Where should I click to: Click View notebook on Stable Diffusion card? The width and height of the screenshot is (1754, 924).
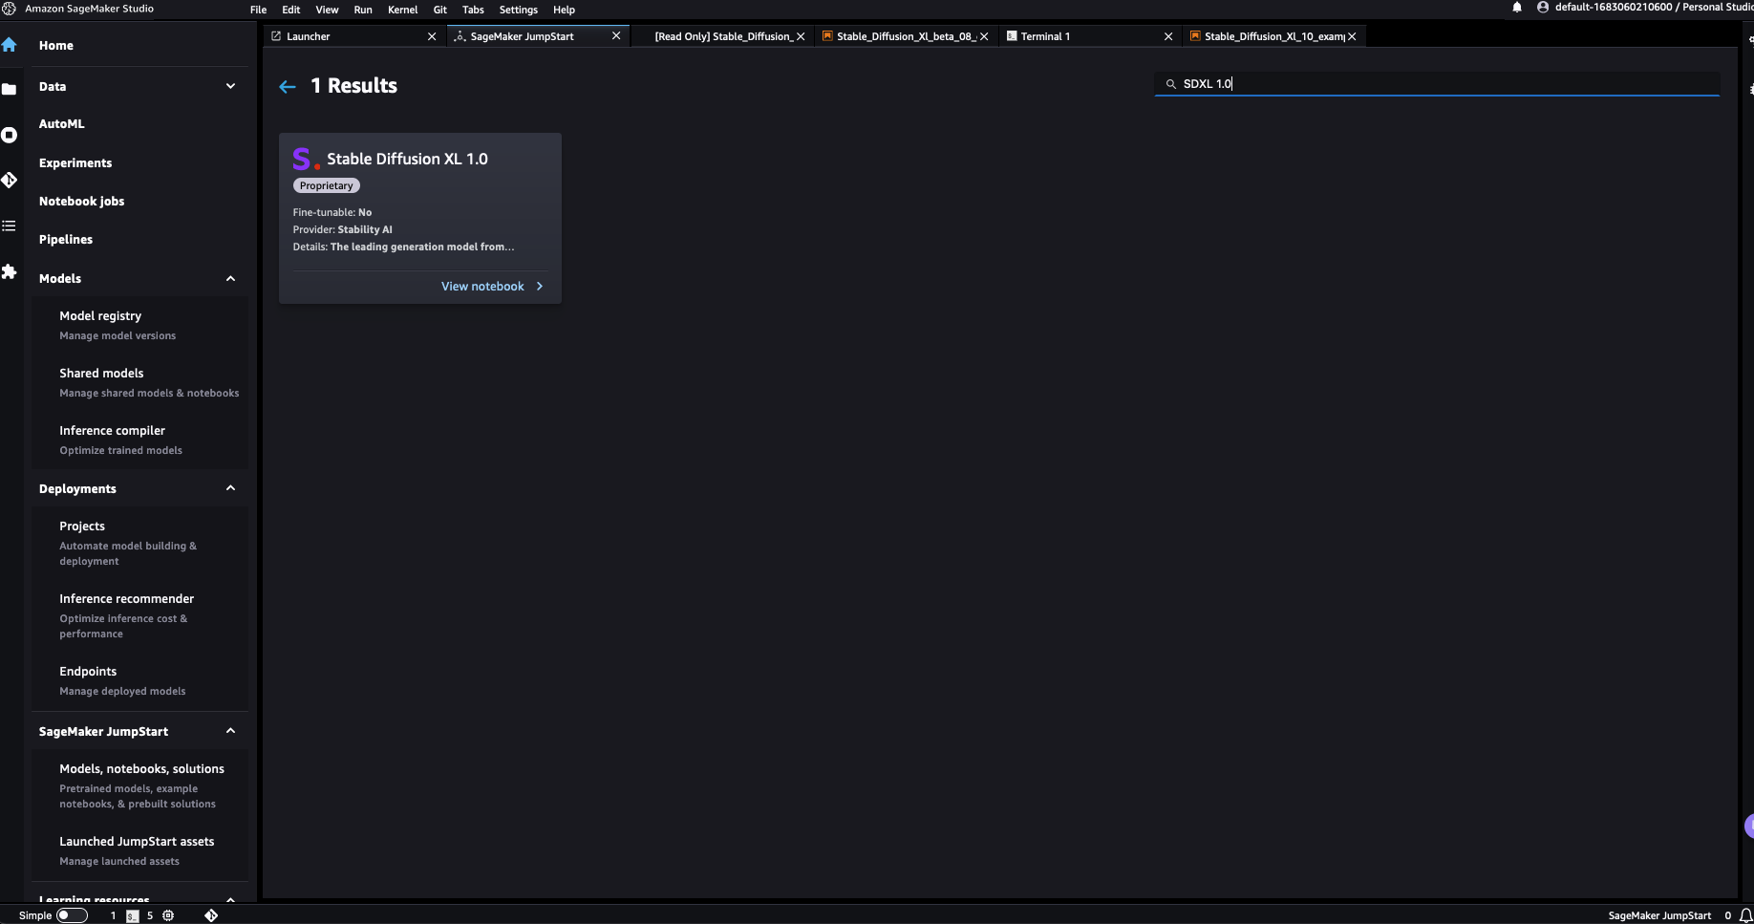(492, 287)
